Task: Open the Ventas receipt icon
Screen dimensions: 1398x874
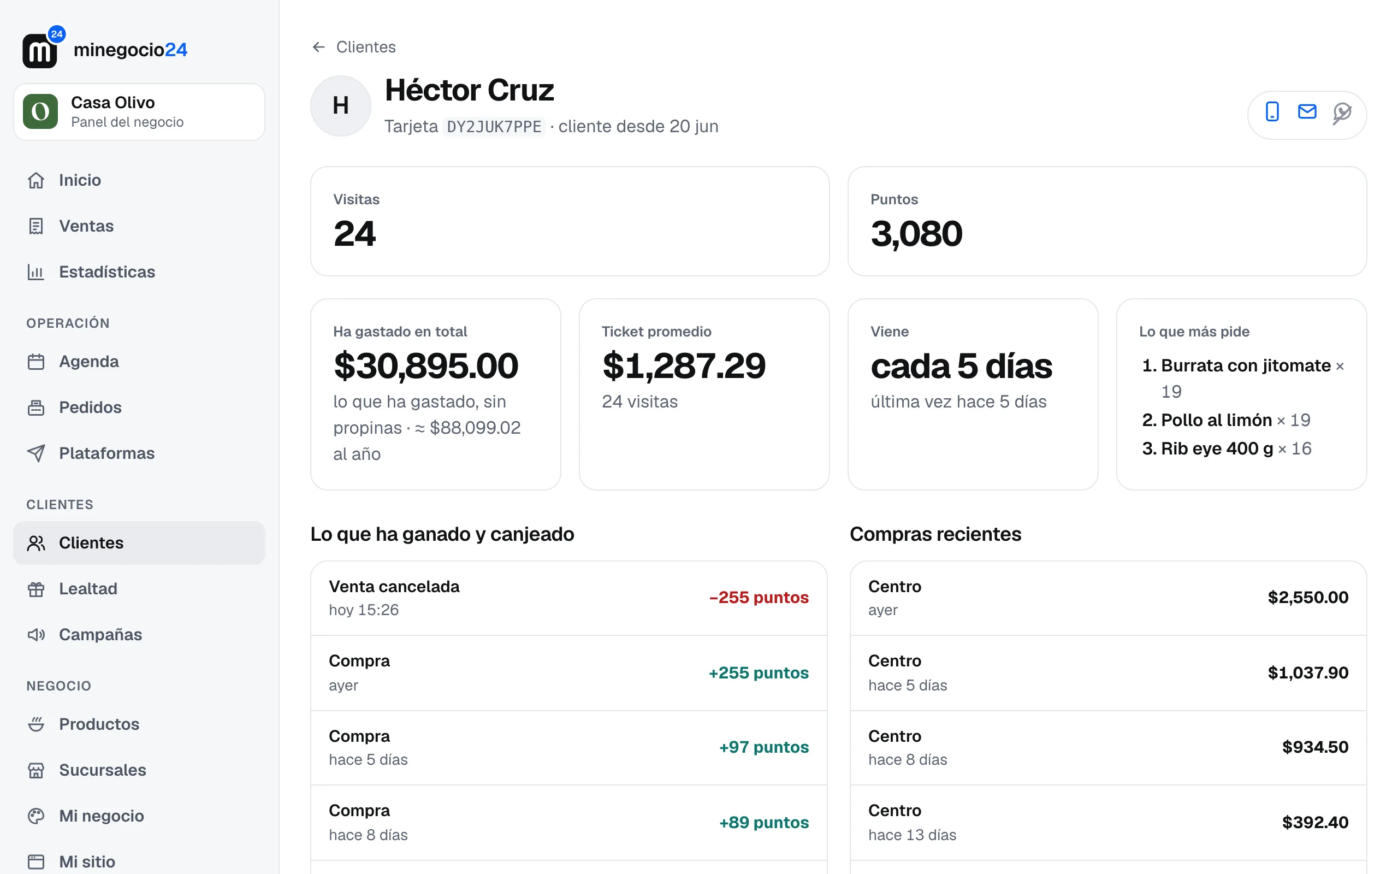Action: 36,226
